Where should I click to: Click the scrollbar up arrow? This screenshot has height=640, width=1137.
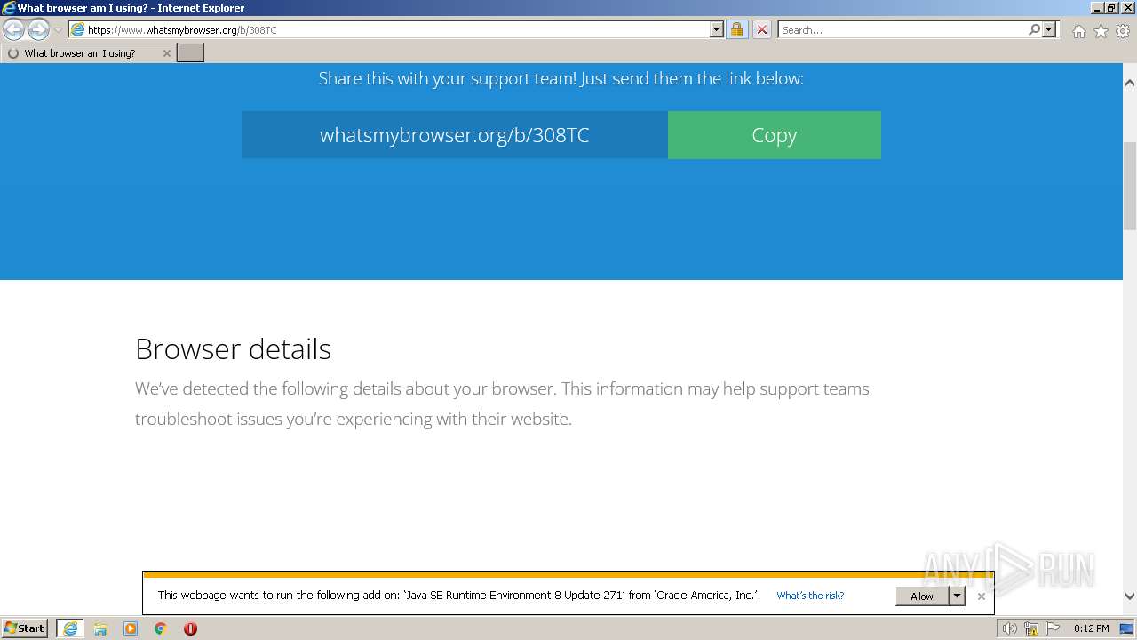(x=1130, y=83)
